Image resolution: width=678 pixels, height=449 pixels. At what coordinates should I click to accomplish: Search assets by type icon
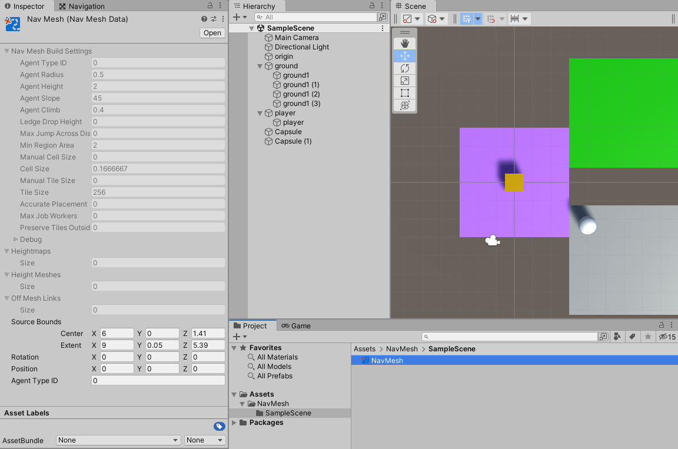tap(617, 337)
